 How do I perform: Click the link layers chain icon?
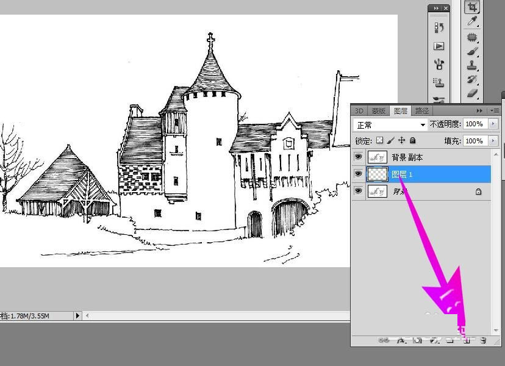[x=384, y=340]
